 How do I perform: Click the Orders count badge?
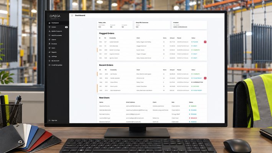[x=66, y=27]
